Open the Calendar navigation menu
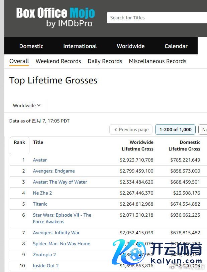Viewport: 207px width, 272px height. (176, 46)
